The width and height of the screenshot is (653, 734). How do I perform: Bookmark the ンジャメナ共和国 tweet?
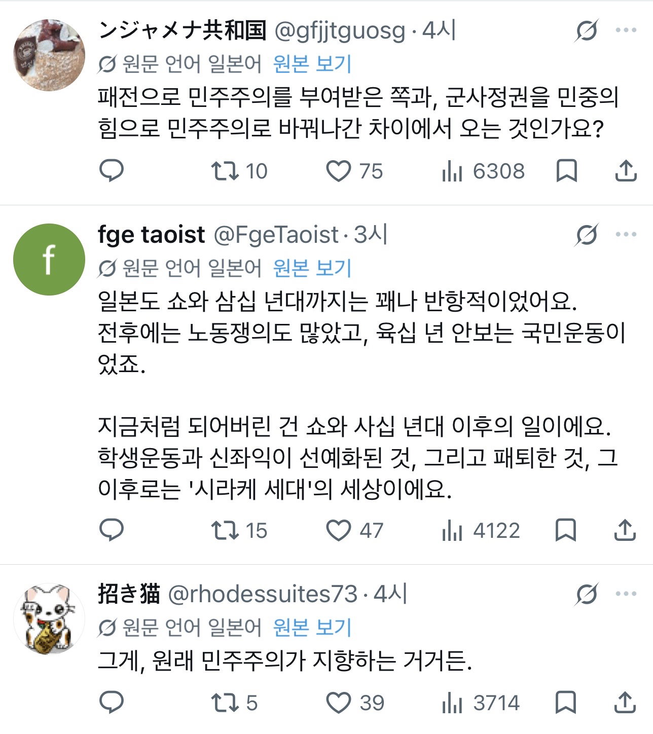pyautogui.click(x=566, y=171)
